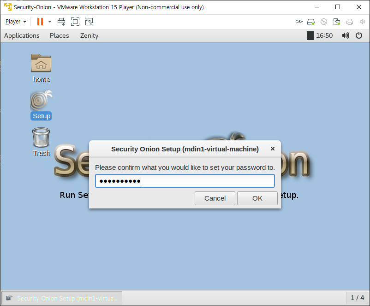Screen dimensions: 370x306
Task: Click Security Onion Setup taskbar entry
Action: [62, 298]
